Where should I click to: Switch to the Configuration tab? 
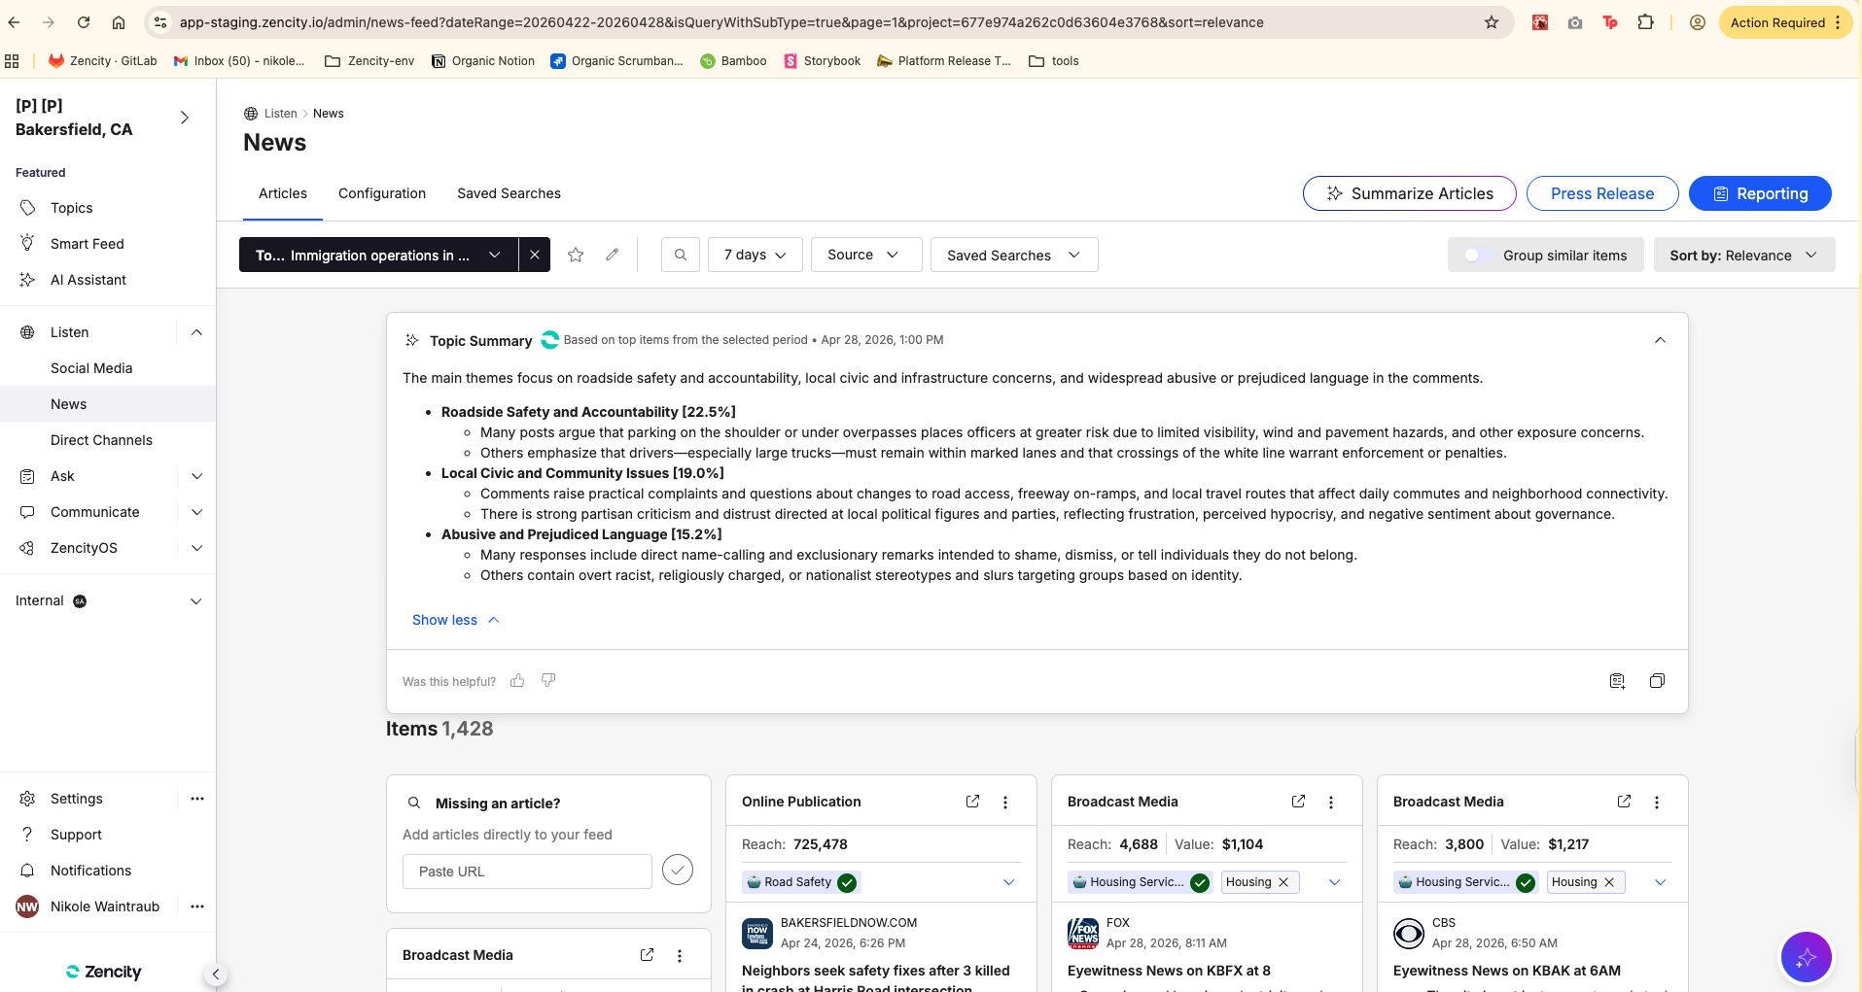pos(382,193)
